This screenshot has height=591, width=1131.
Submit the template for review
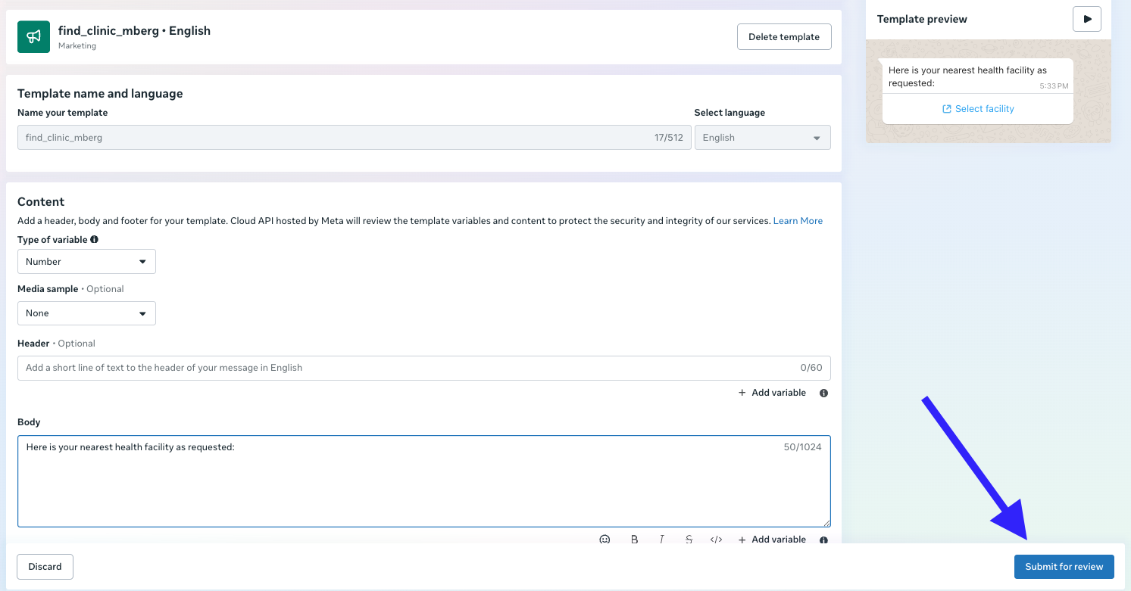pos(1064,567)
